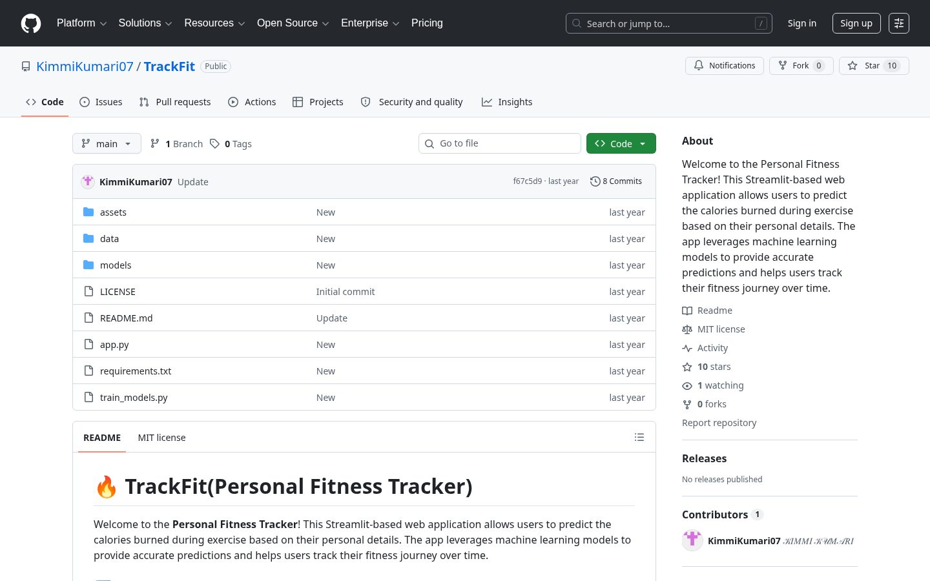Open the green Code dropdown
930x581 pixels.
[x=621, y=143]
